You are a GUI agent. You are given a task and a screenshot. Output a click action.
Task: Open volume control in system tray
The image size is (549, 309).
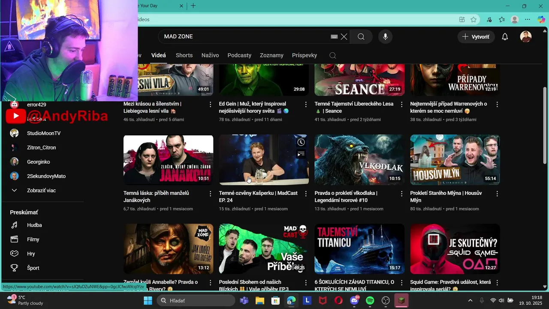[x=501, y=300]
